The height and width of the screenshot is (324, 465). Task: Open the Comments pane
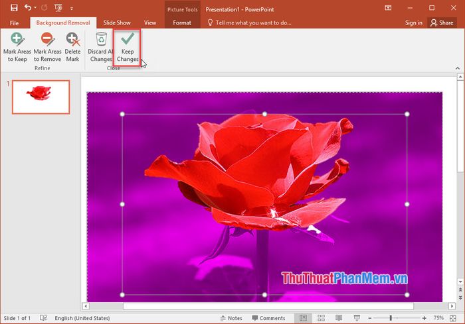coord(268,318)
